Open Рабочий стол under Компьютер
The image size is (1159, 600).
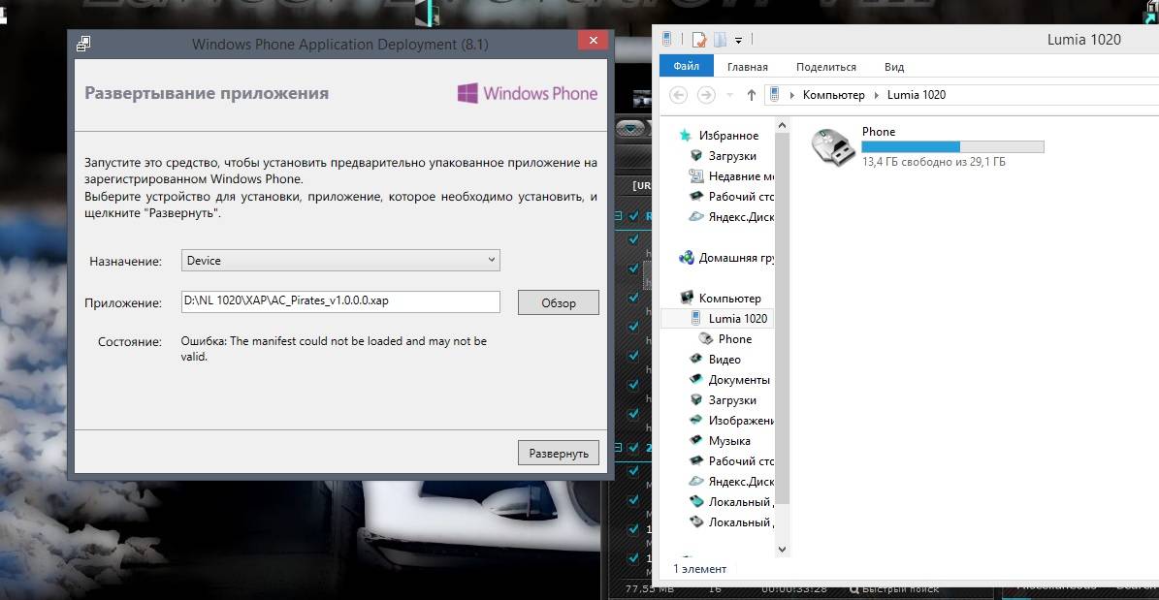[x=741, y=461]
